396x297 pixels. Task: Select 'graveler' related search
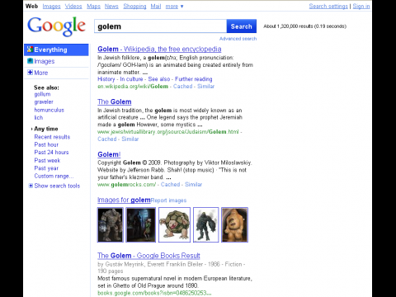[44, 102]
